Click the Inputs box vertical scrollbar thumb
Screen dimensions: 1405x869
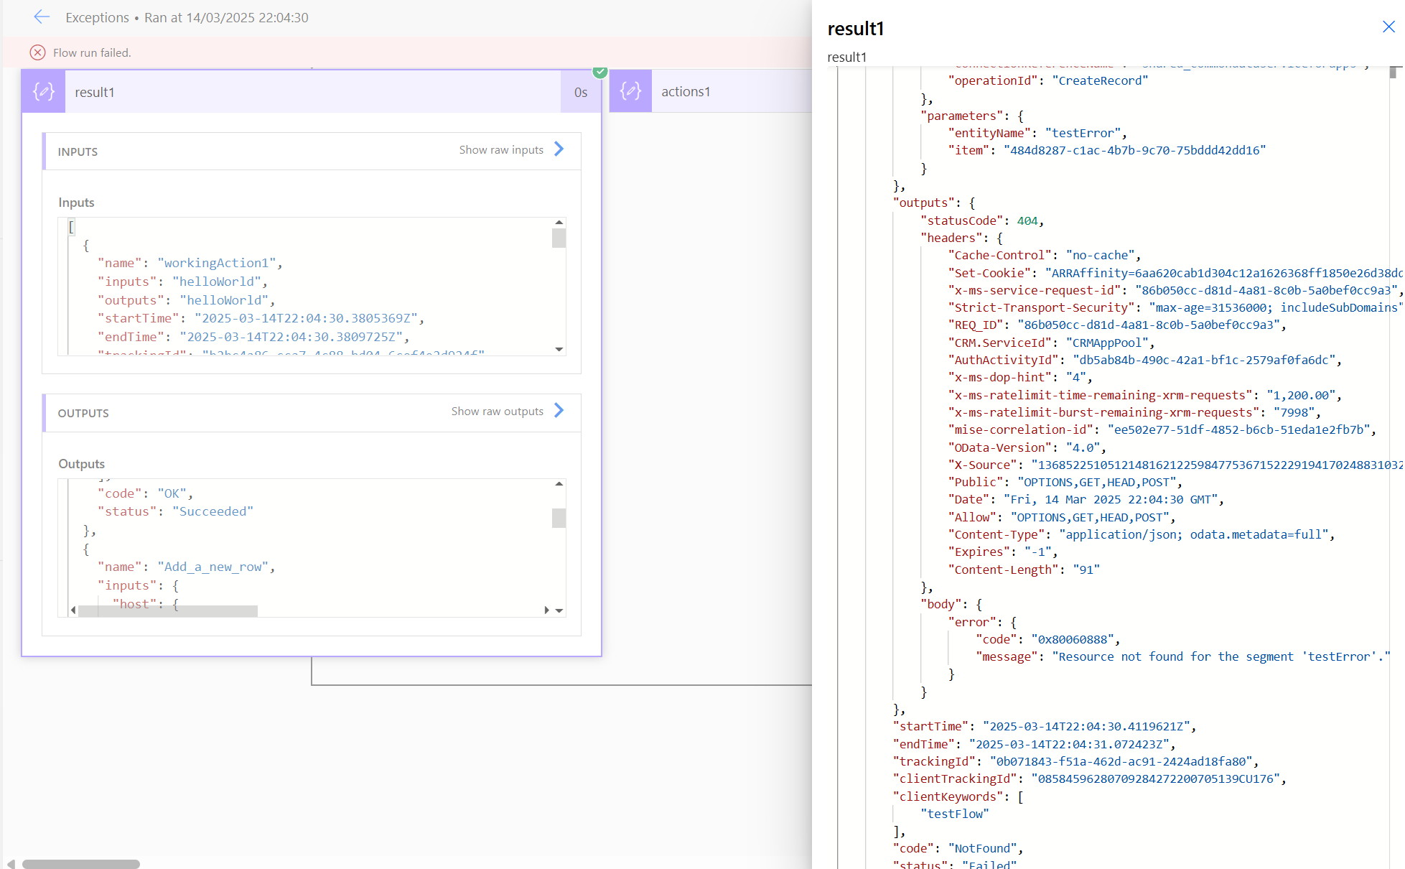point(559,238)
